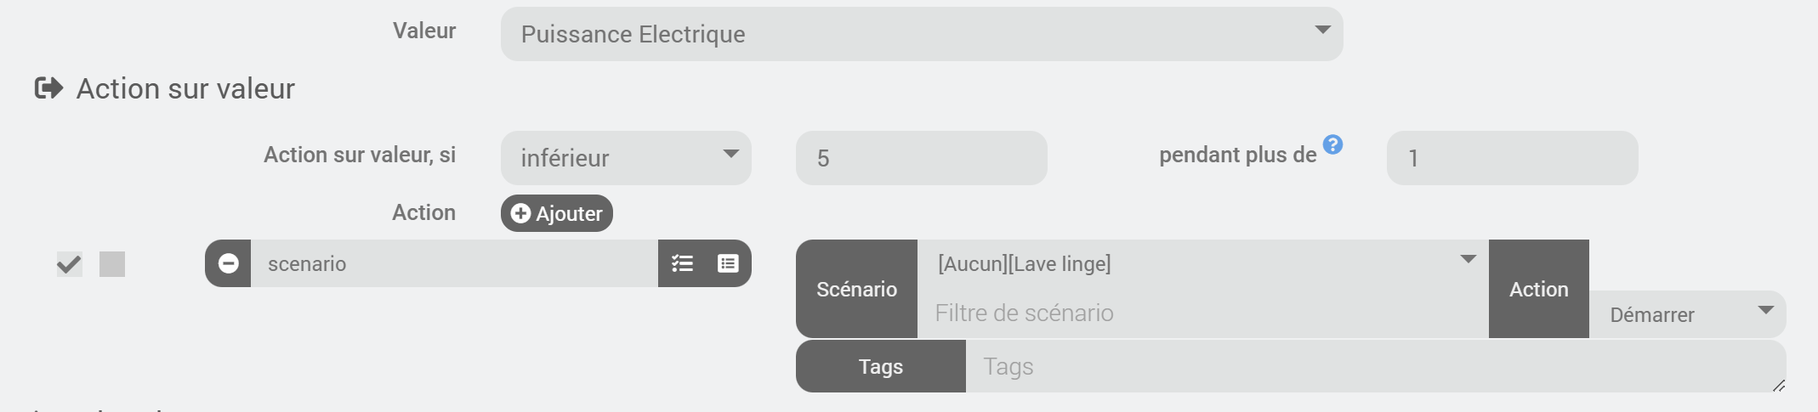Open the action list checklist icon
Screen dimensions: 1818x412
pos(682,263)
